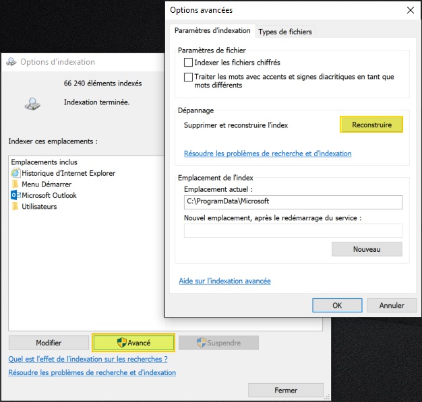422x402 pixels.
Task: Select Historique d'Internet Explorer entry
Action: (68, 173)
